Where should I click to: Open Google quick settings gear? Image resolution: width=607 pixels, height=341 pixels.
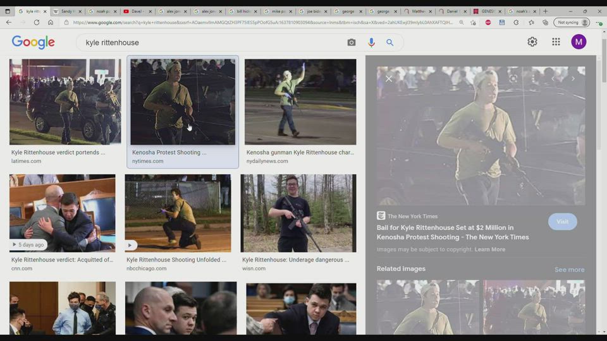(x=532, y=42)
